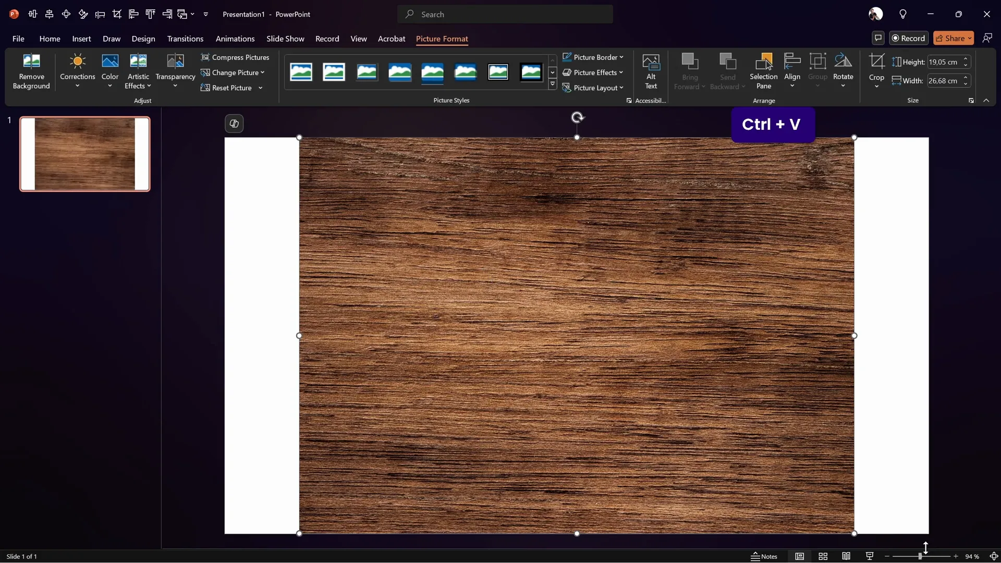Open Color adjustment menu
The image size is (1001, 563).
109,71
